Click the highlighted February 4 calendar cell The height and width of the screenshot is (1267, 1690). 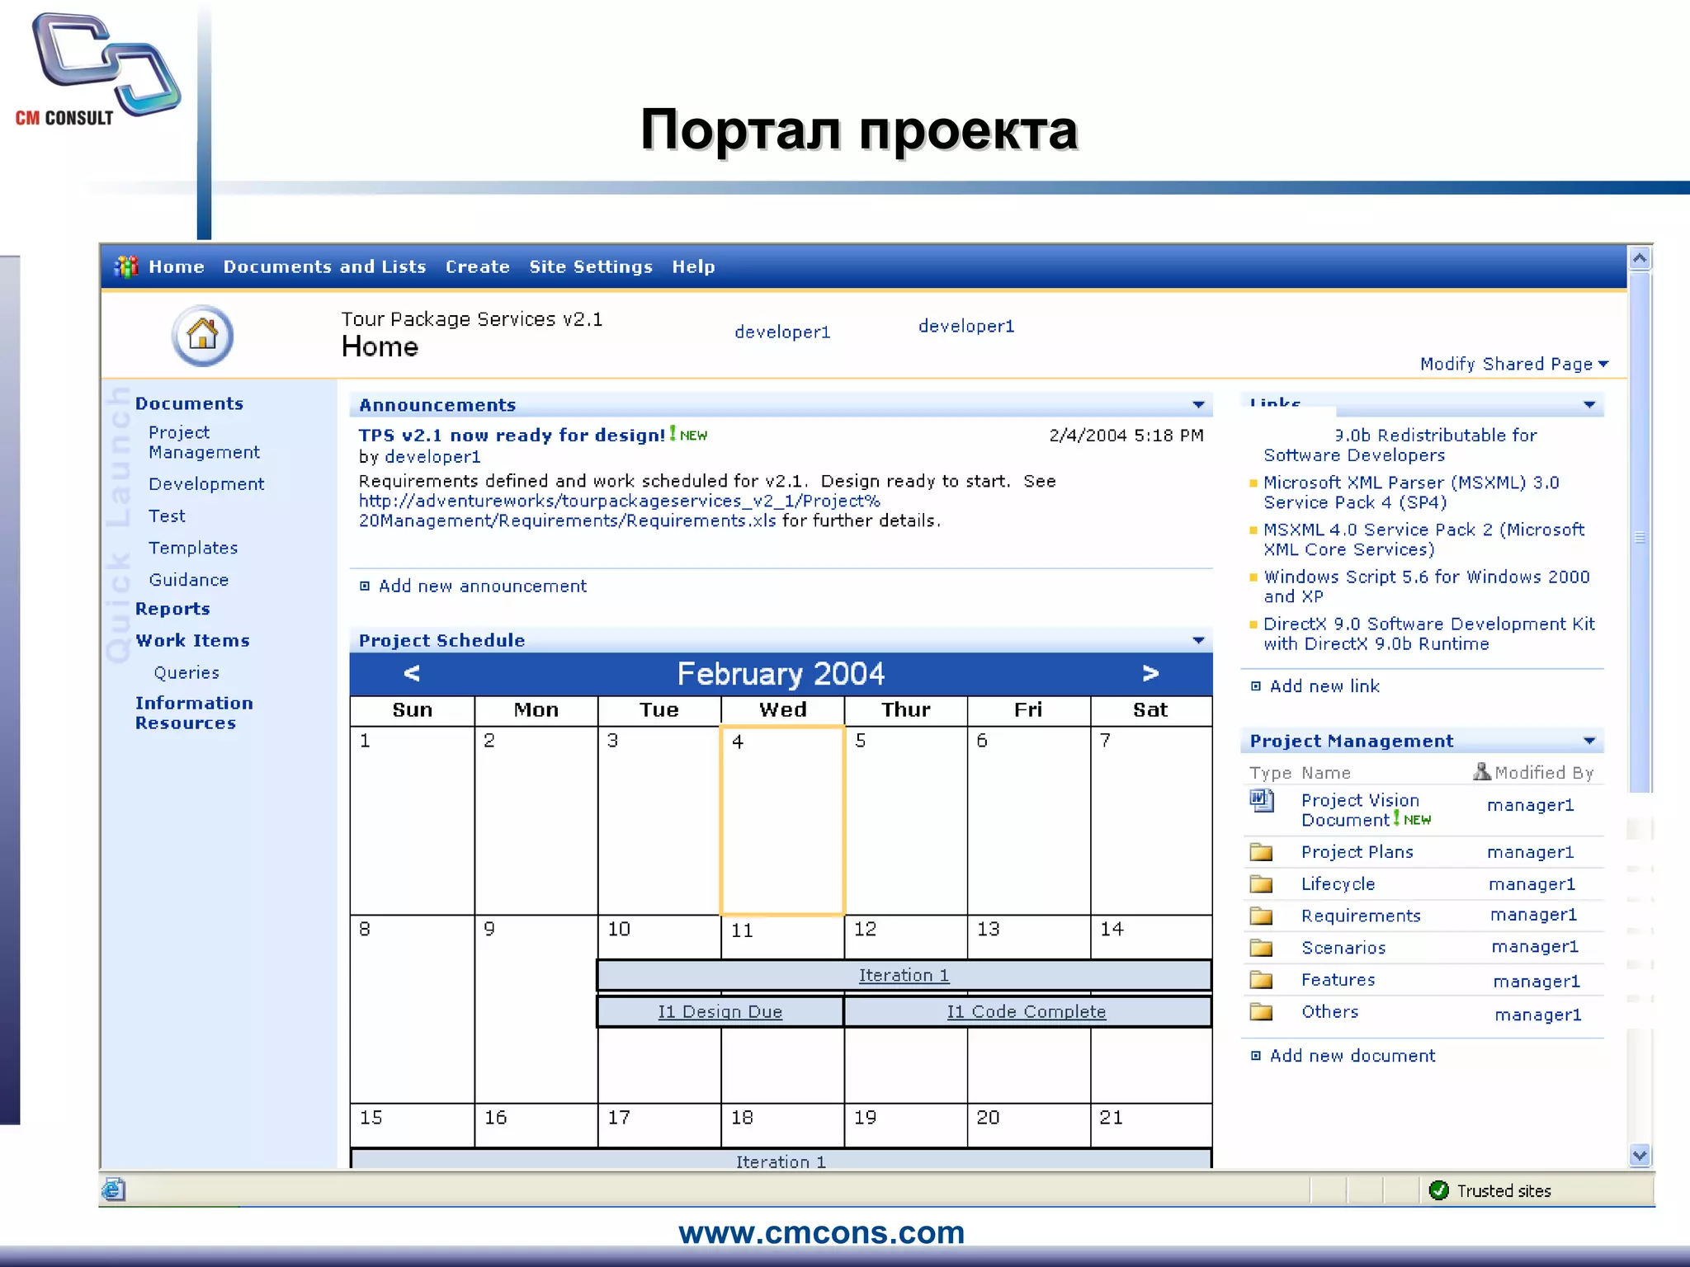(x=782, y=821)
